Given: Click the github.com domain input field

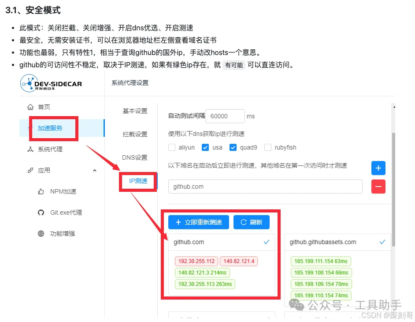Looking at the screenshot, I should (265, 187).
